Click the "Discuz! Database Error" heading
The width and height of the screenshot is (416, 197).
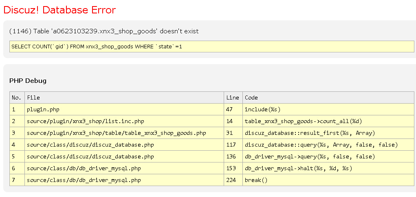pos(59,10)
